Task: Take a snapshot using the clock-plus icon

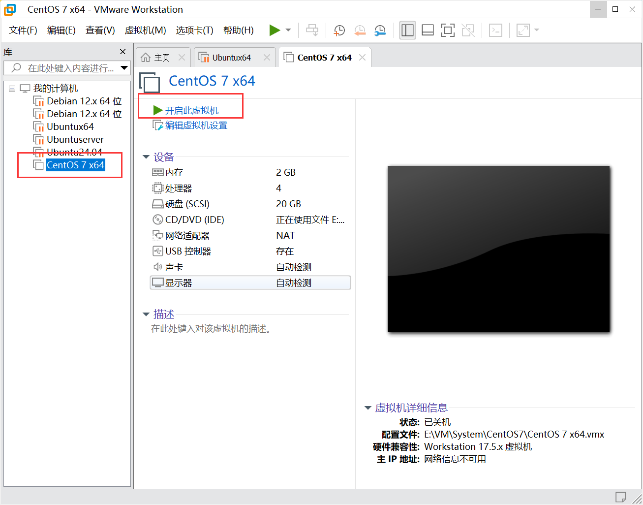Action: 339,31
